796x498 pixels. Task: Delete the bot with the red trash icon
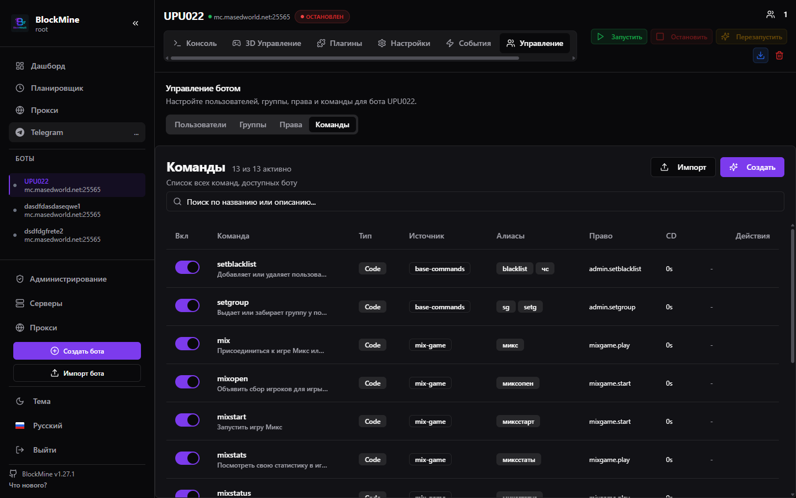coord(779,55)
